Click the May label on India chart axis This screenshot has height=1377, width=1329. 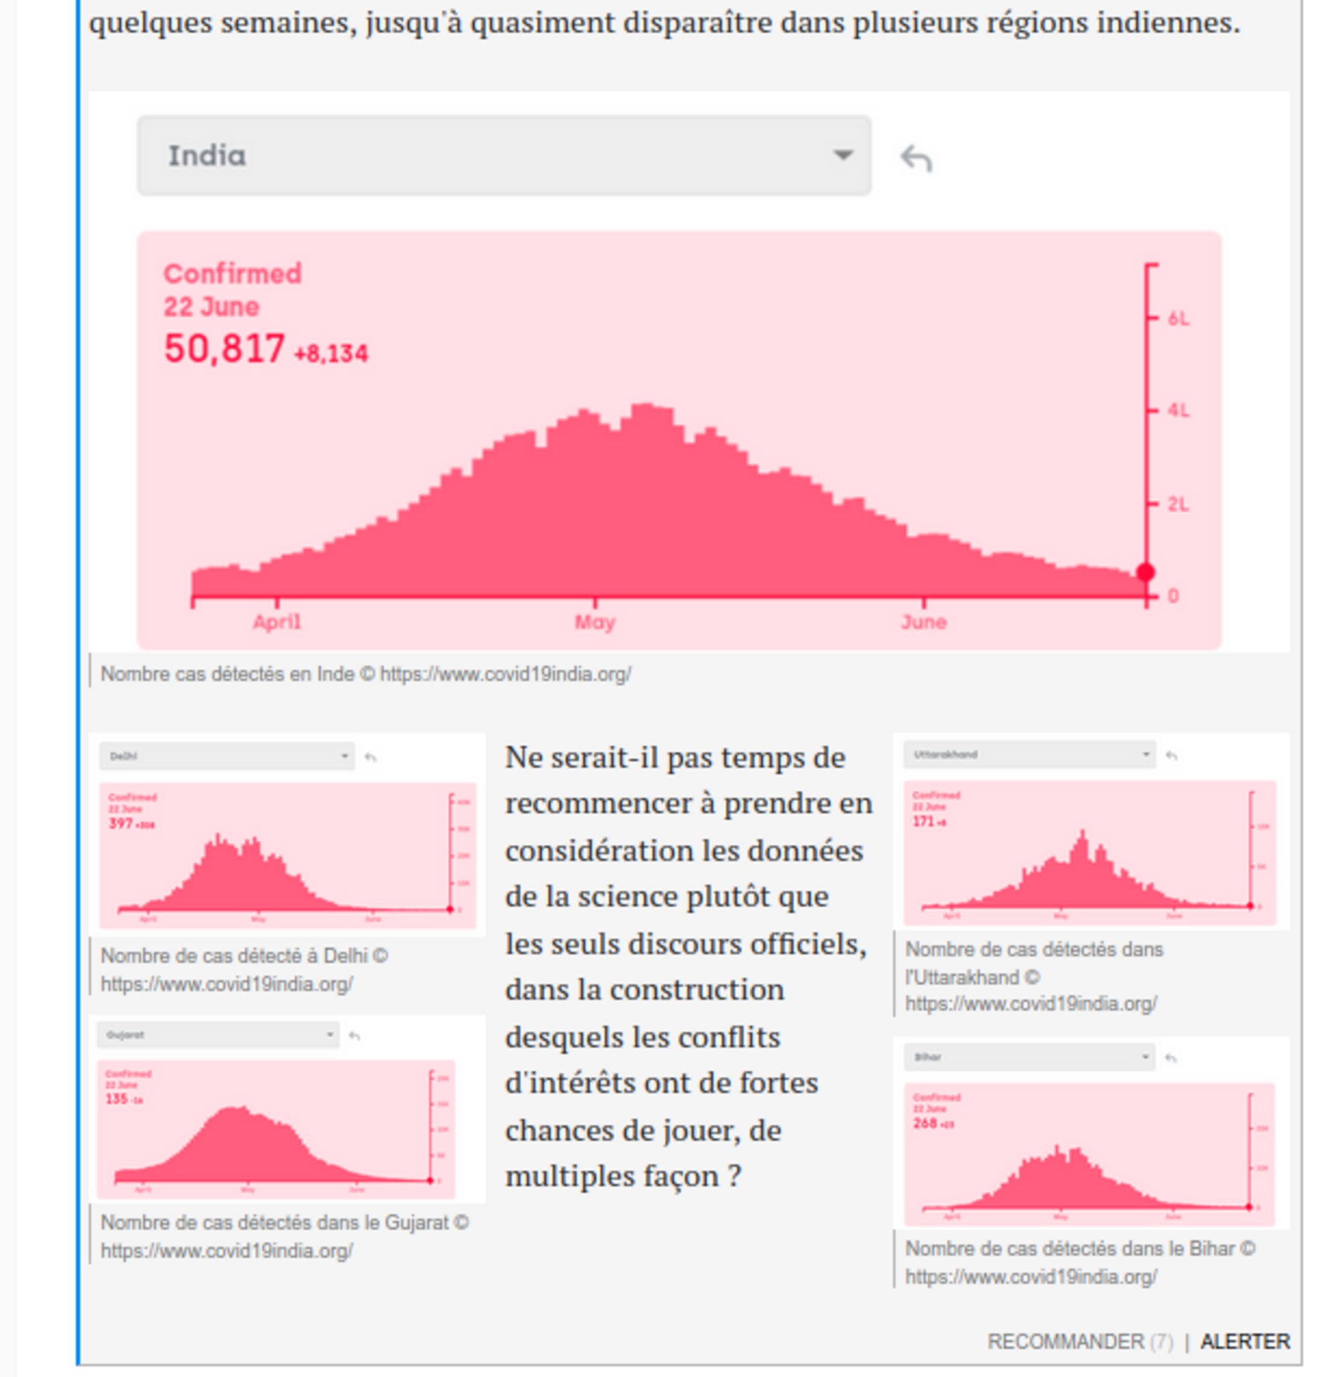point(594,622)
